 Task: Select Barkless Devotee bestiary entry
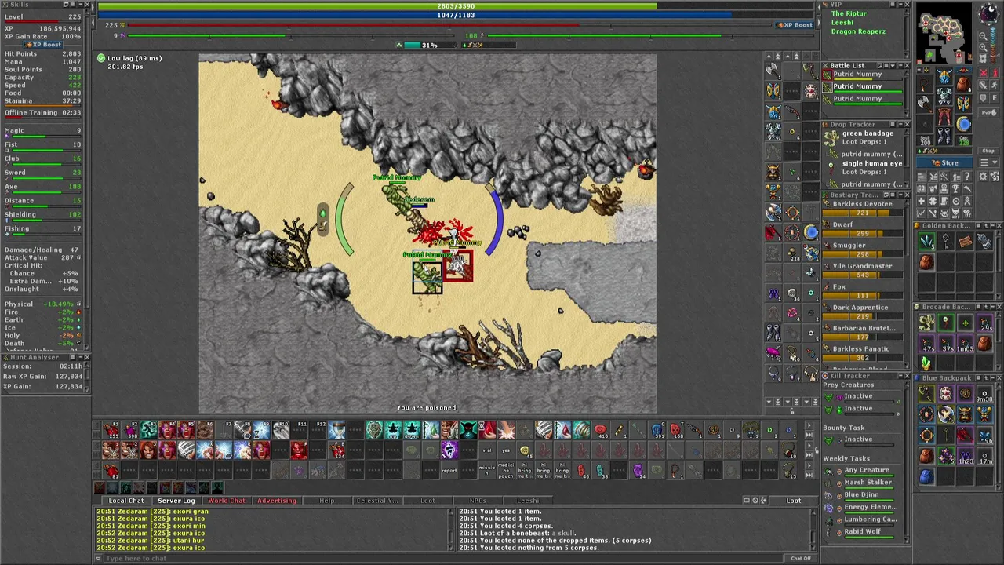click(x=862, y=208)
